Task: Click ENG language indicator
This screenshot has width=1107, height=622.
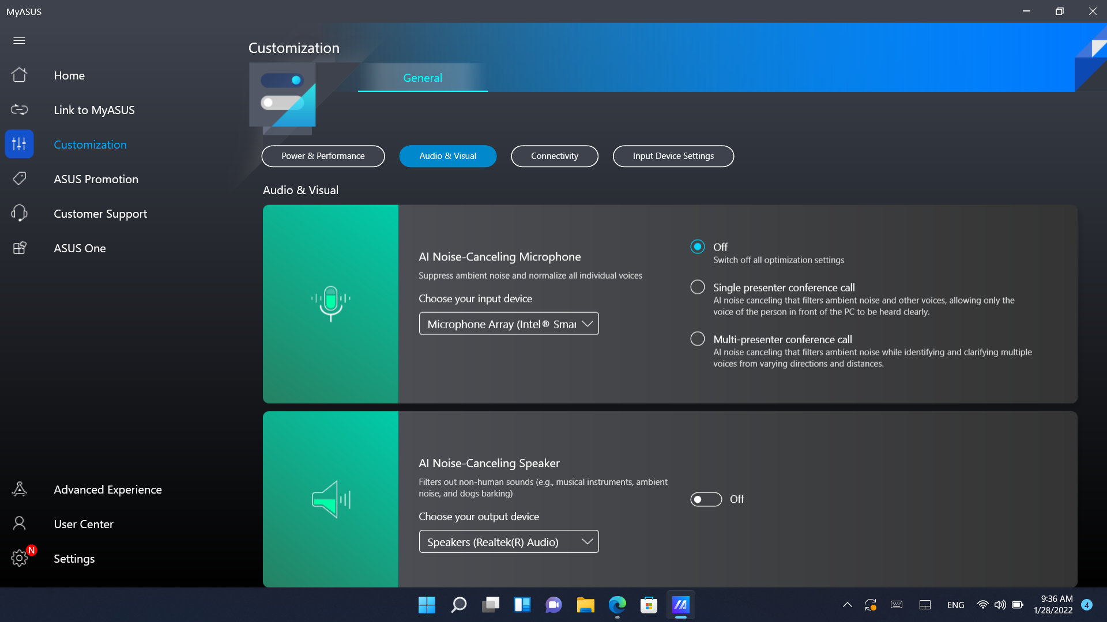Action: click(955, 605)
